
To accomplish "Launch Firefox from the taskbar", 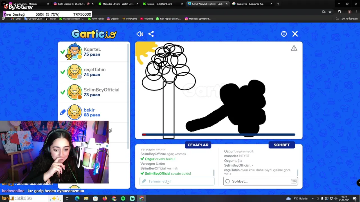I will pyautogui.click(x=105, y=199).
